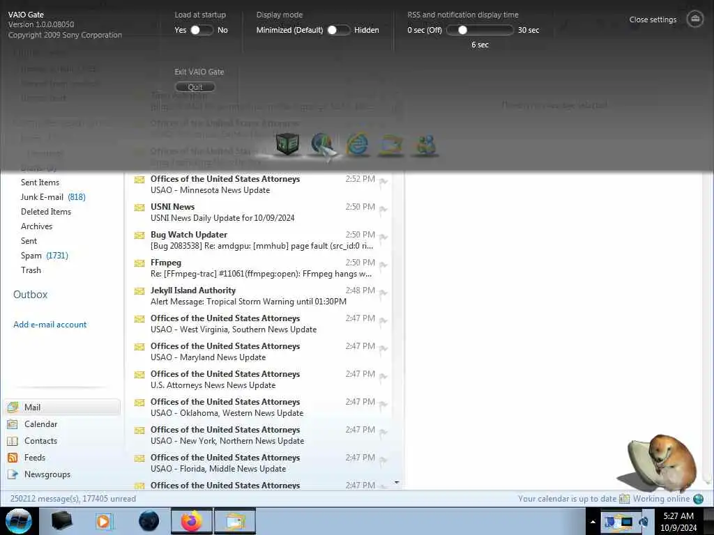714x535 pixels.
Task: Click the orange Feeds RSS icon
Action: click(13, 458)
